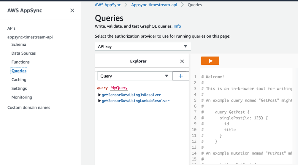This screenshot has height=165, width=298.
Task: Go to APIs in the sidebar
Action: [11, 28]
